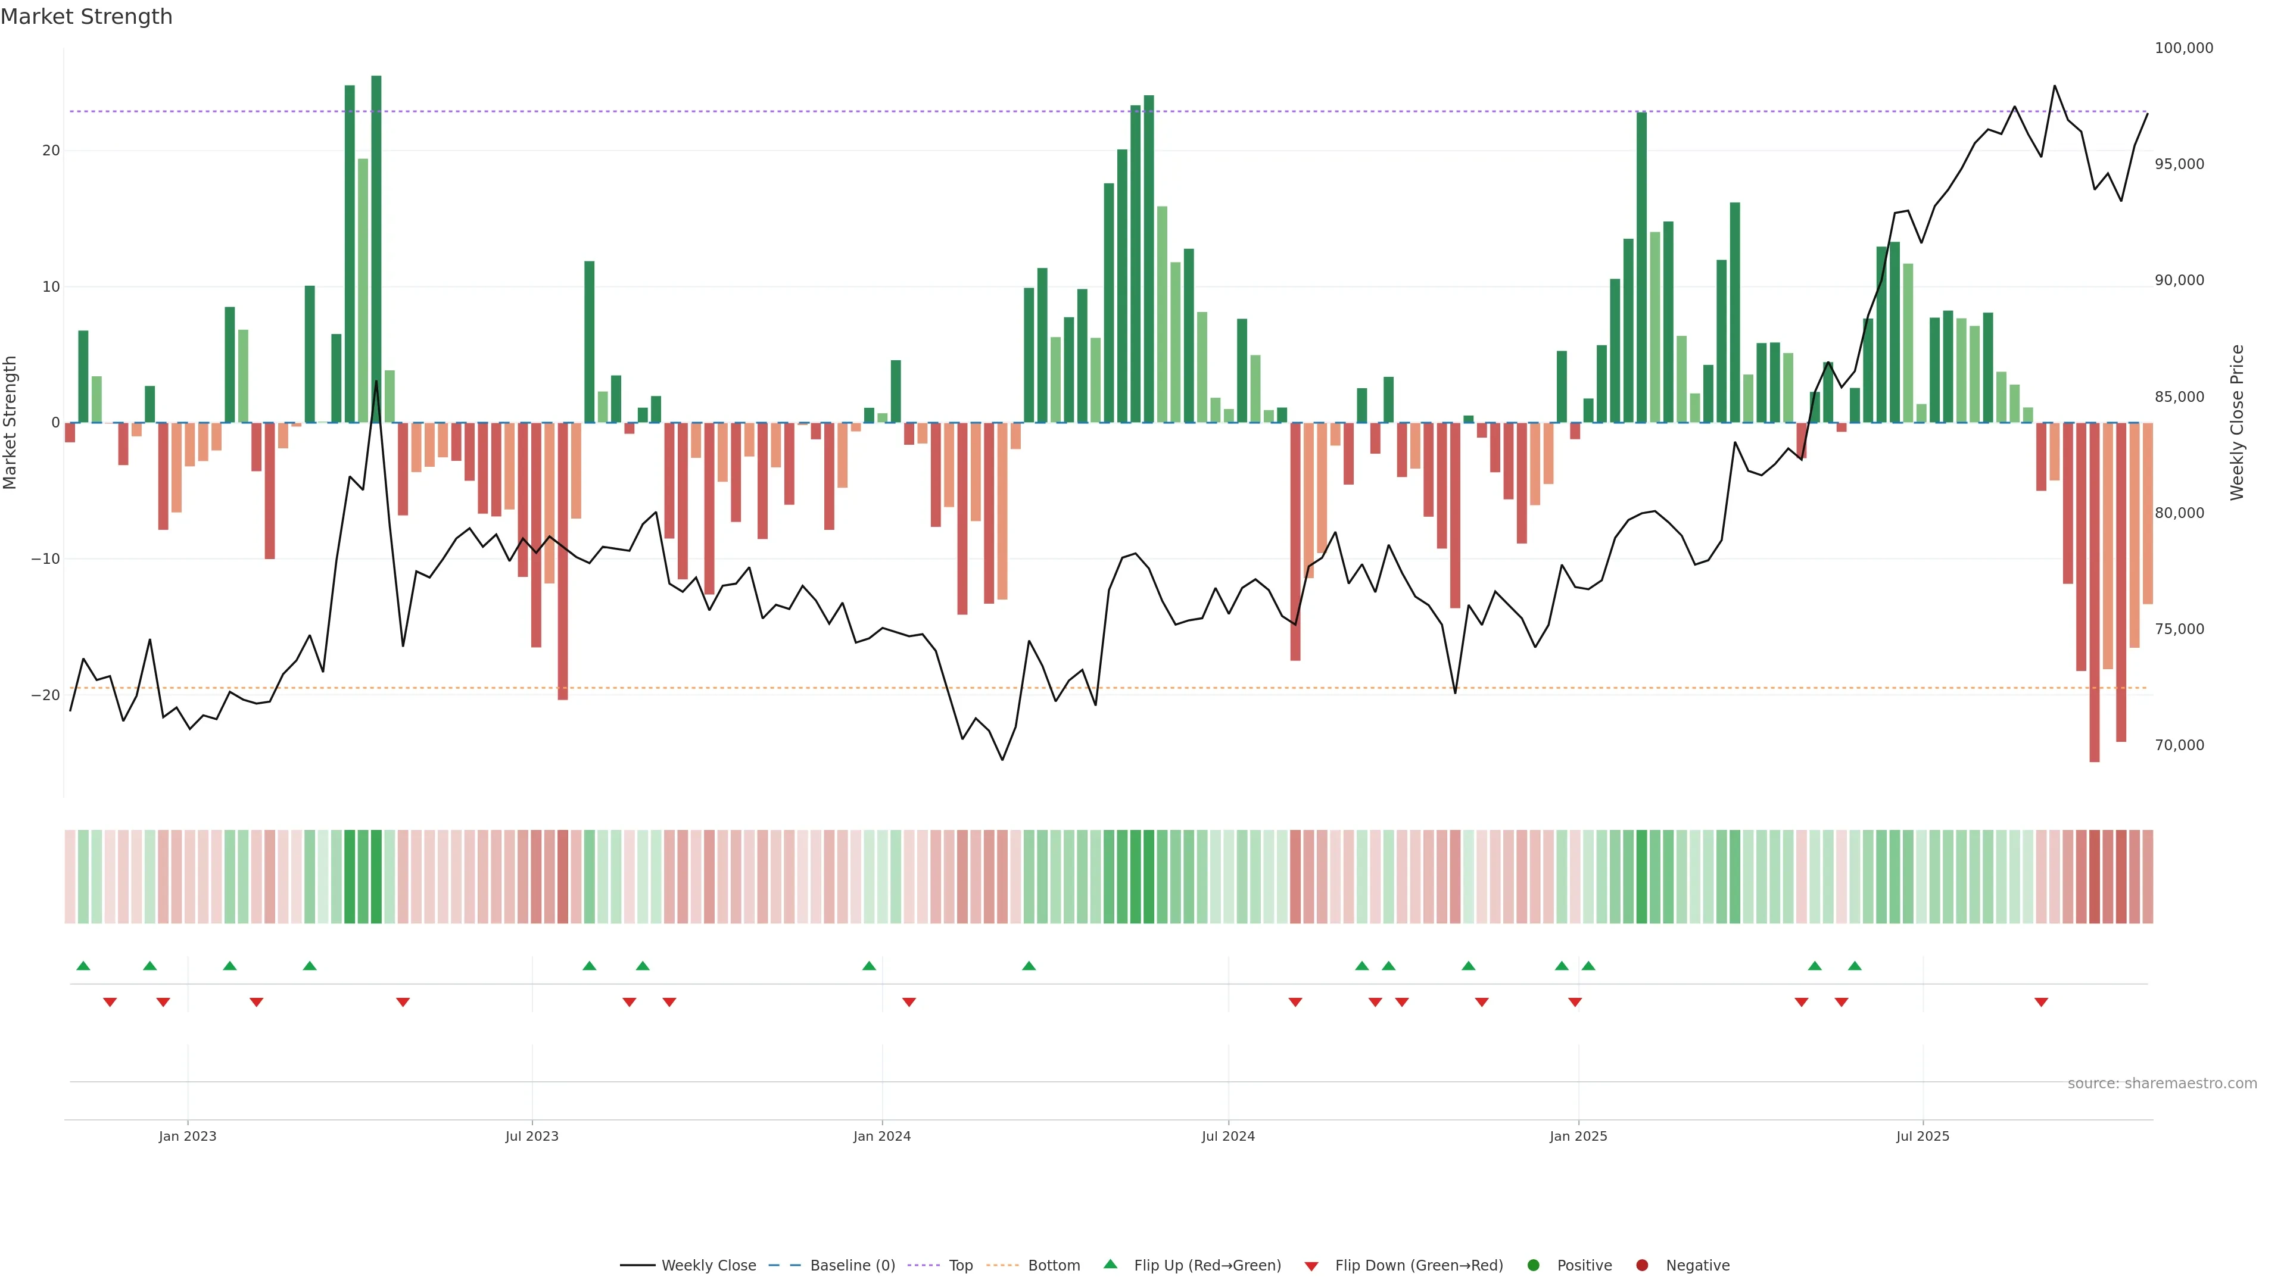Click the Jul 2025 x-axis label
Viewport: 2287px width, 1286px height.
(1922, 1136)
